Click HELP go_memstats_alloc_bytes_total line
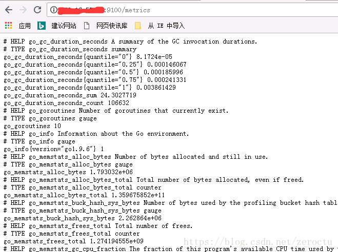Viewport: 338px width, 252px height. (153, 180)
